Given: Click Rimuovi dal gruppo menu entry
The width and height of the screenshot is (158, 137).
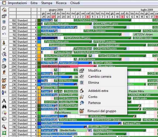Looking at the screenshot, I should (x=102, y=111).
